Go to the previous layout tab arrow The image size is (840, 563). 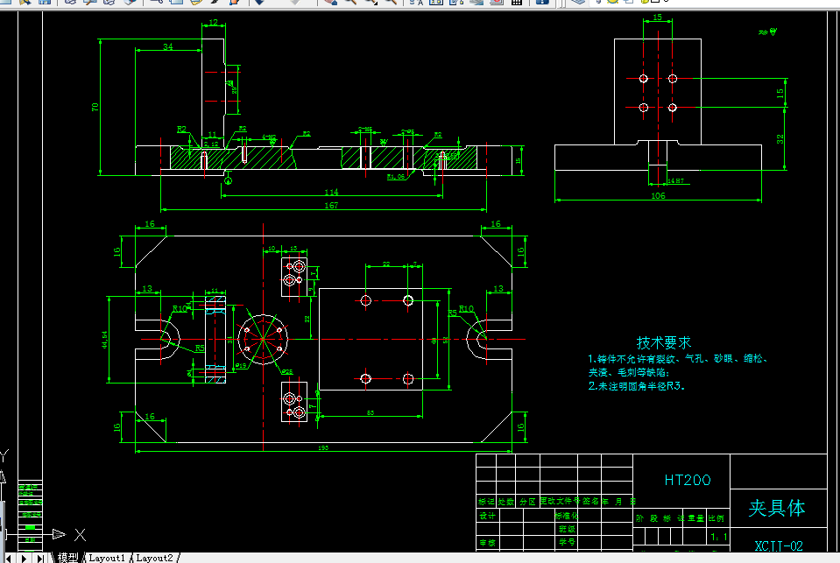[x=8, y=558]
